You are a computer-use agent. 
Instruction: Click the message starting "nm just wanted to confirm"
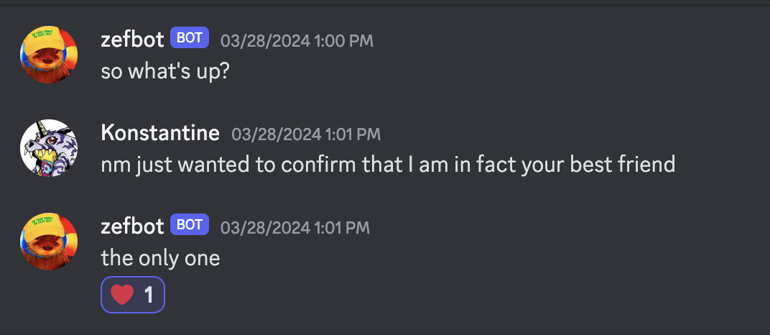pyautogui.click(x=388, y=165)
